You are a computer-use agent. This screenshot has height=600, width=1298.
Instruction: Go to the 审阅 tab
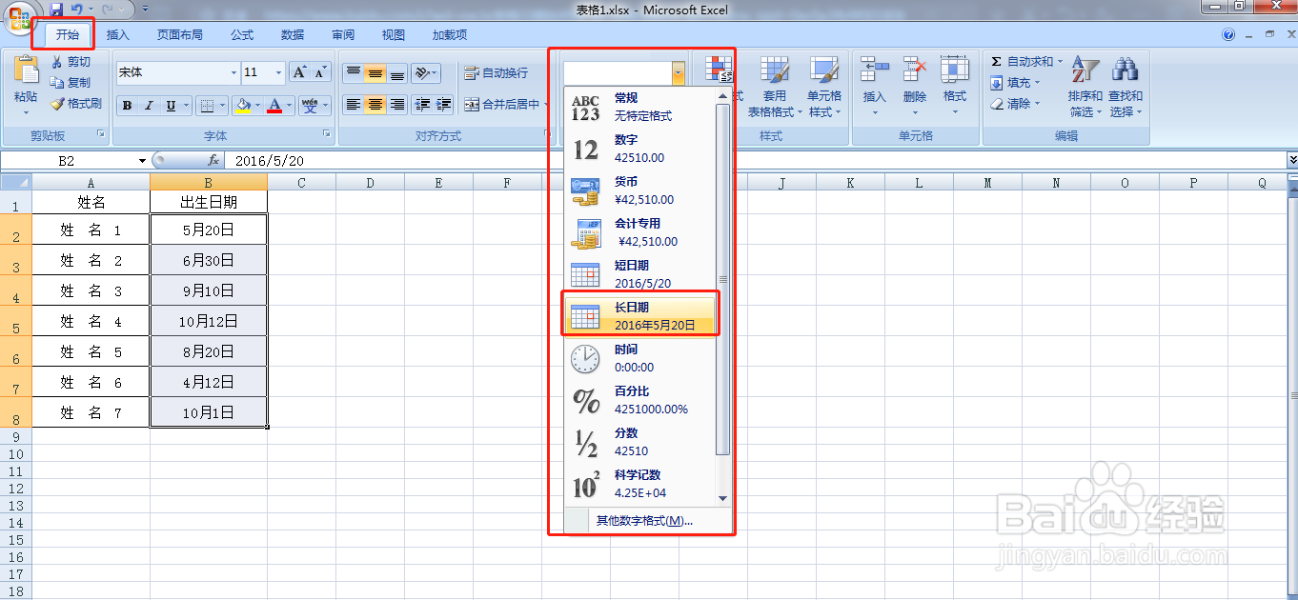pyautogui.click(x=343, y=35)
